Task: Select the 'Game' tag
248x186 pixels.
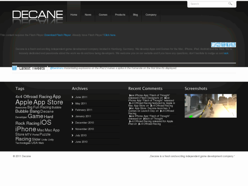Action: [x=35, y=116]
